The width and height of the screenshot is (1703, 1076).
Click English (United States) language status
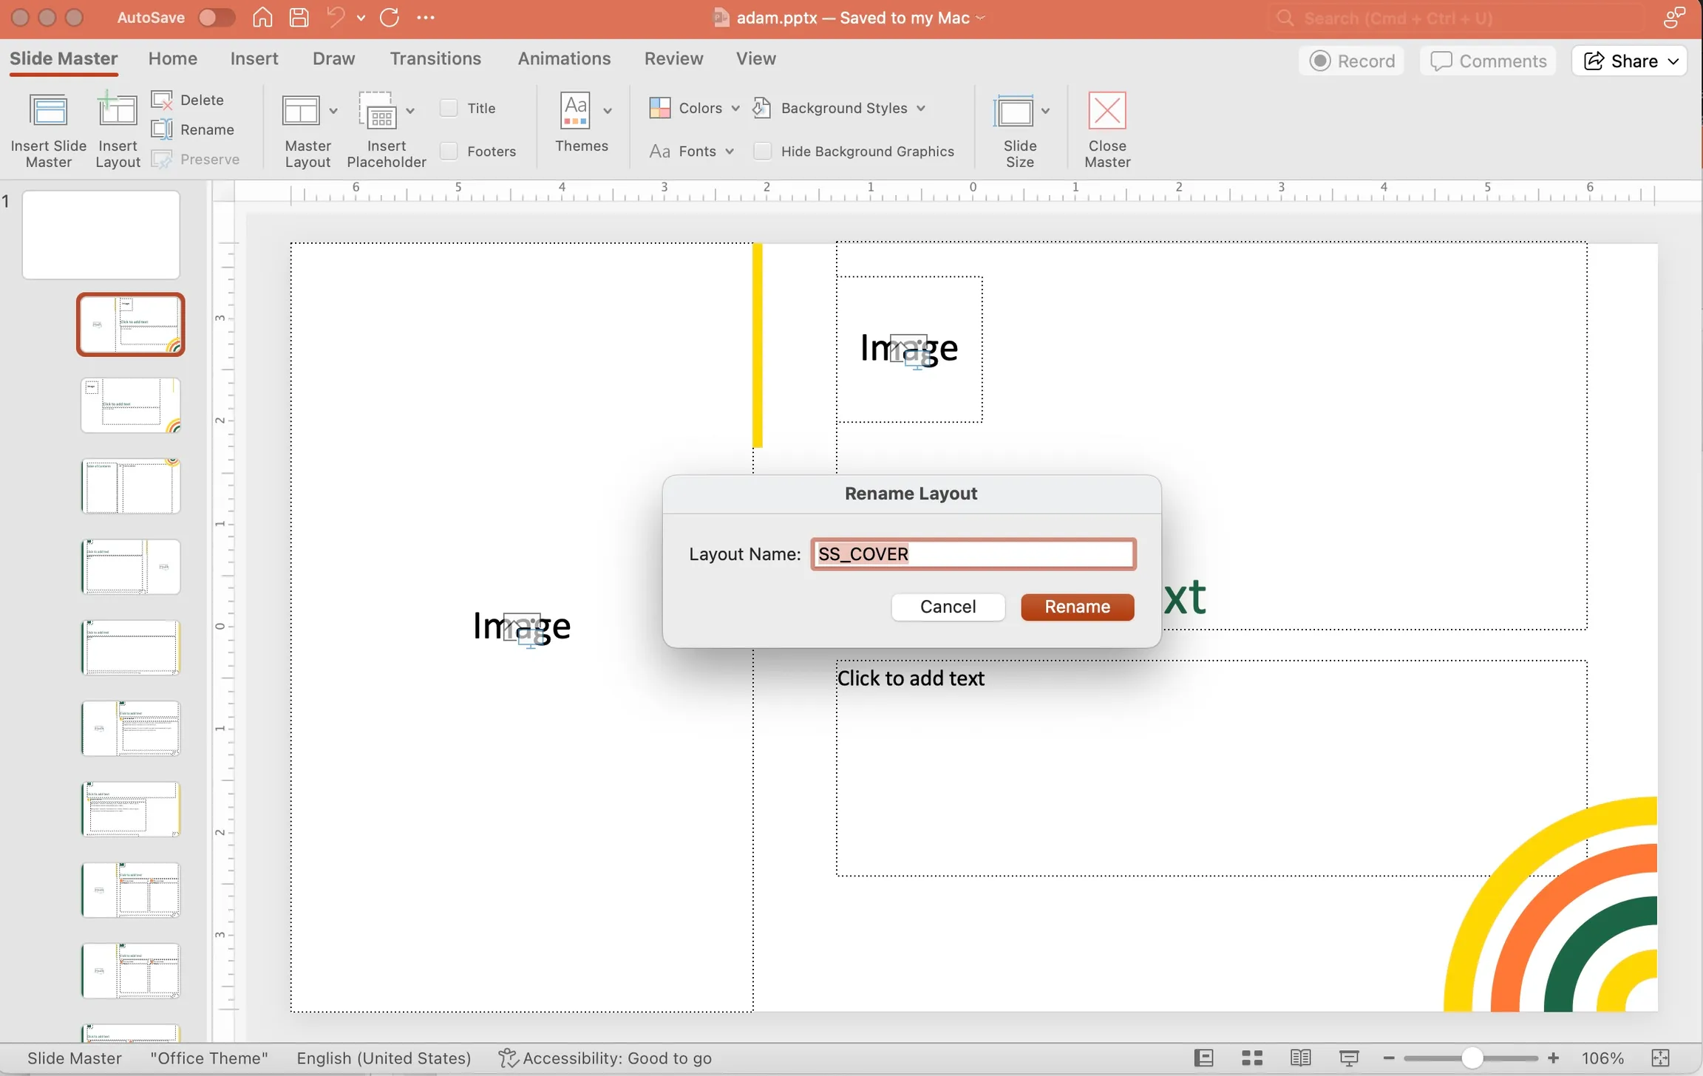(384, 1058)
